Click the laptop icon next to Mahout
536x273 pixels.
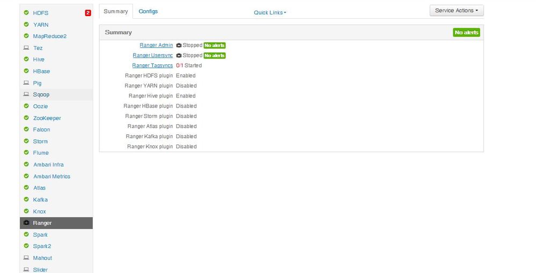26,257
